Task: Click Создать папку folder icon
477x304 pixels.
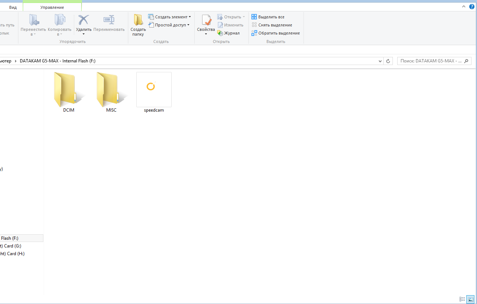Action: point(138,20)
